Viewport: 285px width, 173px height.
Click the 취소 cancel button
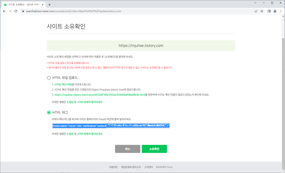(x=128, y=149)
